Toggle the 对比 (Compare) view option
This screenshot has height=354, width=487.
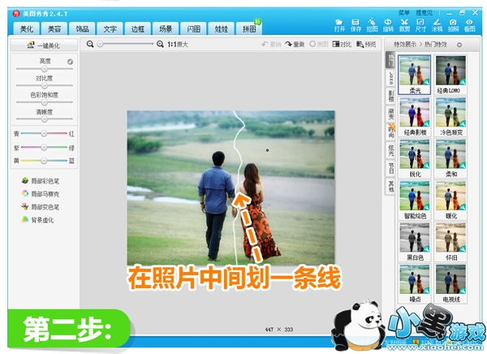pyautogui.click(x=343, y=44)
